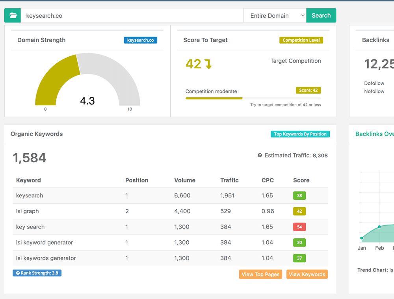Image resolution: width=394 pixels, height=299 pixels.
Task: Click the Trend Chart label
Action: pyautogui.click(x=373, y=270)
